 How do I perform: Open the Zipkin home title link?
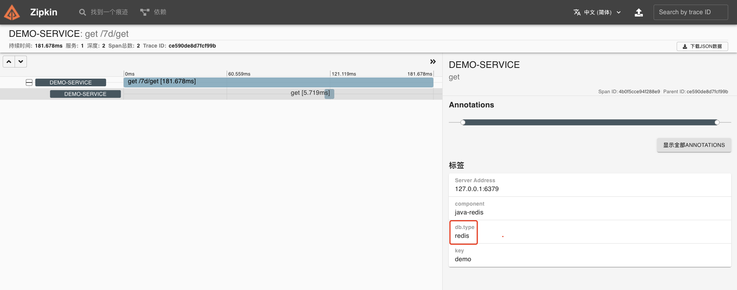(x=43, y=12)
